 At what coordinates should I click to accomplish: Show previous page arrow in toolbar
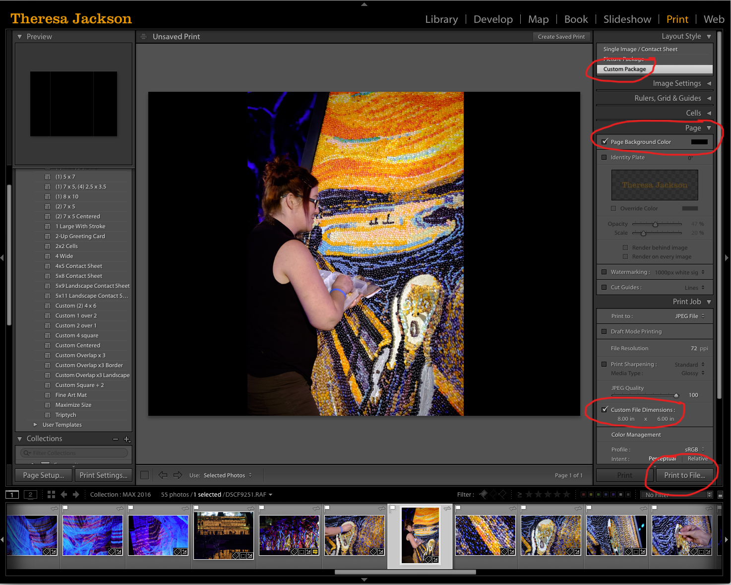[x=163, y=475]
